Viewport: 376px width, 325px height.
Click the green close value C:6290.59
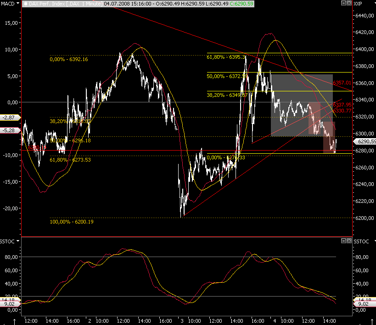point(241,4)
